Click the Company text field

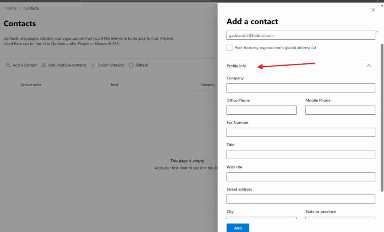click(301, 88)
